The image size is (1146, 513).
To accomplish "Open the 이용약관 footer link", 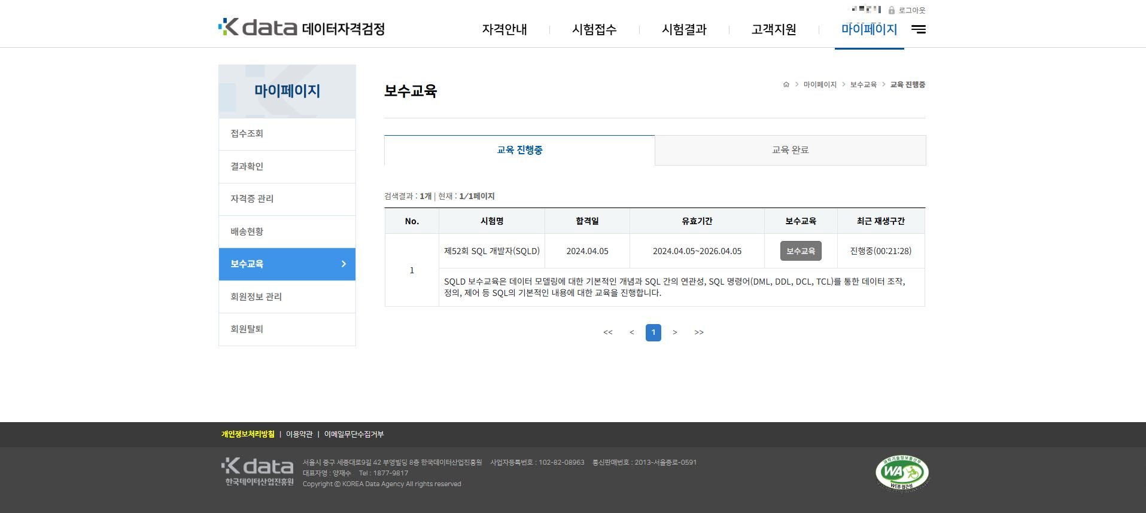I will [x=299, y=434].
